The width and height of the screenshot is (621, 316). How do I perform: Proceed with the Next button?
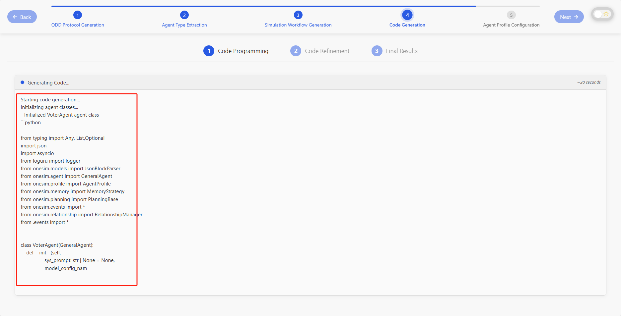tap(569, 17)
